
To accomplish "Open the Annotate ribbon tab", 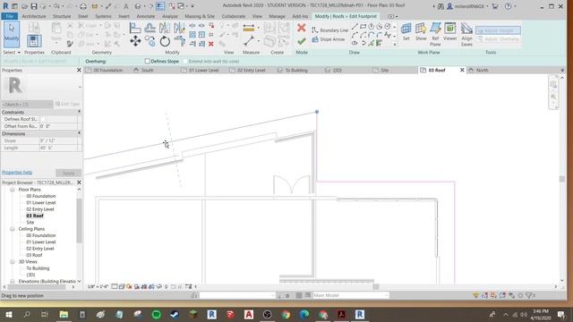I will coord(145,16).
